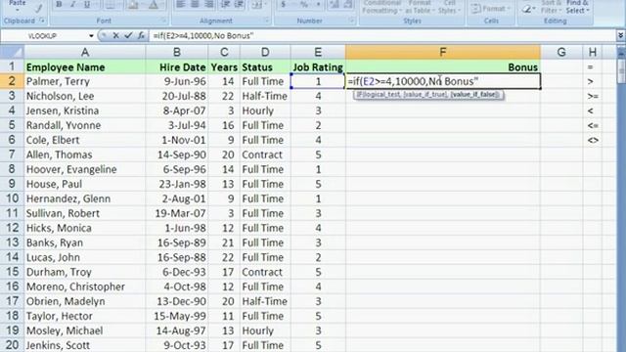626x352 pixels.
Task: Center text in the Alignment group
Action: click(195, 4)
